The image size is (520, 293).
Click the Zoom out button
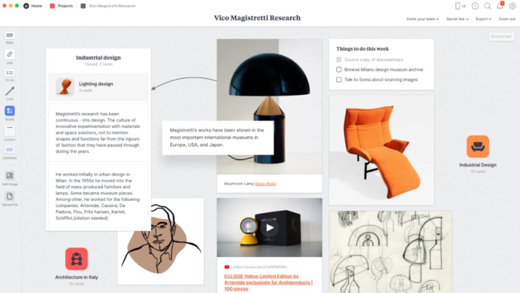[x=507, y=19]
